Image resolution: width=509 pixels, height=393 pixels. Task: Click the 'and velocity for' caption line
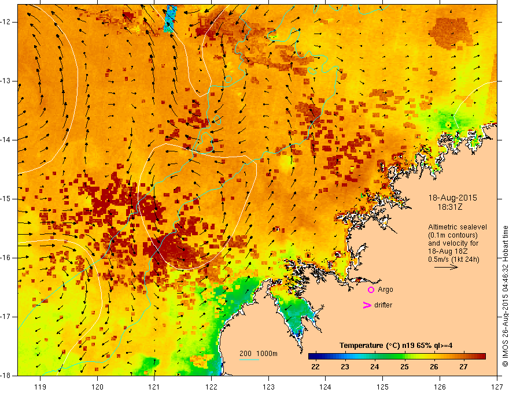point(453,243)
